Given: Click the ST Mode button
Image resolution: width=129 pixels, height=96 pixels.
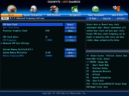Looking at the screenshot, I should point(93,18).
